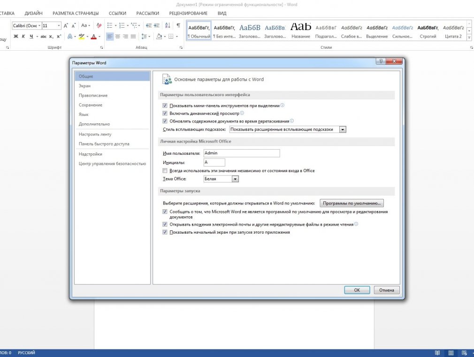Open the line spacing dropdown
The height and width of the screenshot is (357, 474).
click(x=145, y=37)
